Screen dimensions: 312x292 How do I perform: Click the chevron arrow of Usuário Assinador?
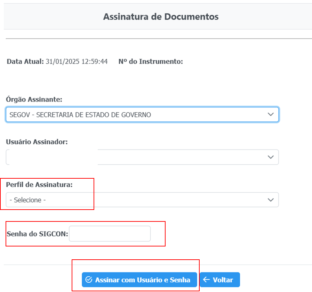click(x=271, y=157)
